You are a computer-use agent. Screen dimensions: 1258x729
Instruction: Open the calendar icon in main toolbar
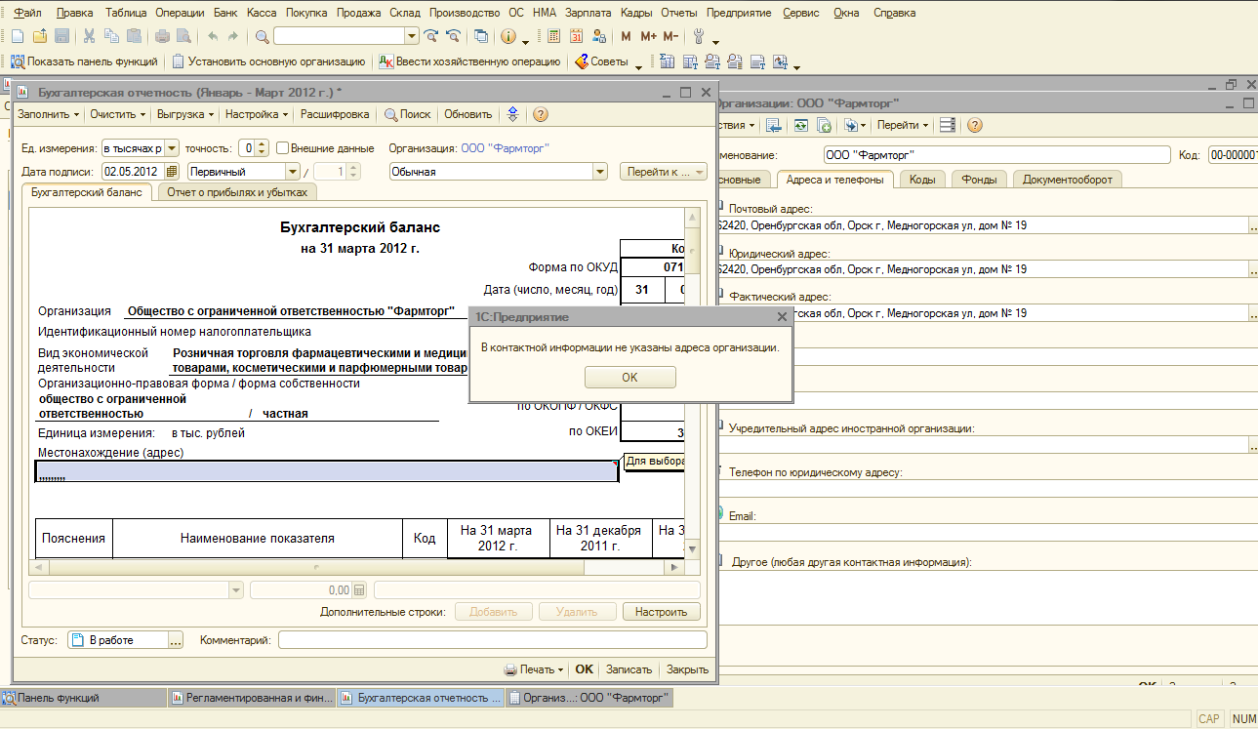[576, 37]
